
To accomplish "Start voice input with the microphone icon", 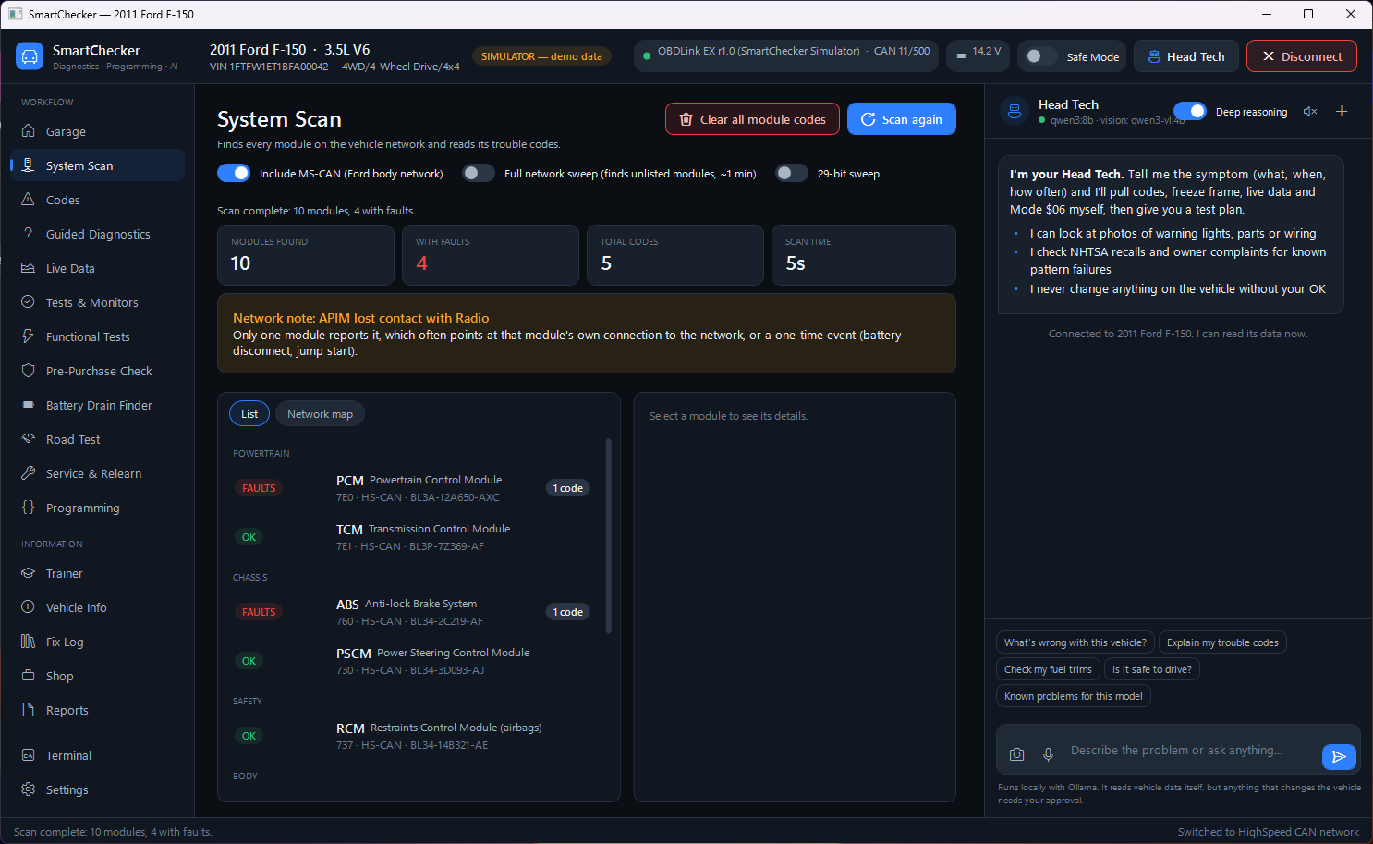I will point(1049,754).
